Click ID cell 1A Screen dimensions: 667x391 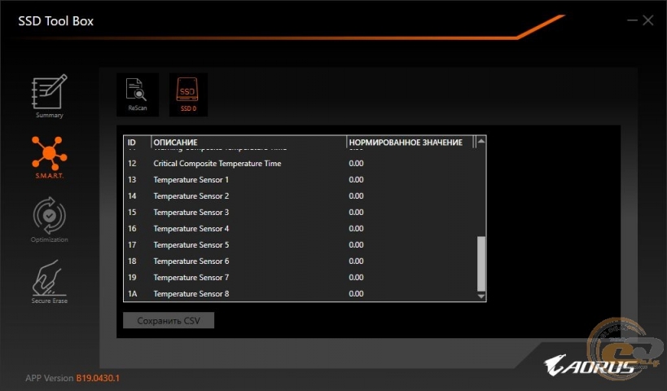pyautogui.click(x=132, y=293)
